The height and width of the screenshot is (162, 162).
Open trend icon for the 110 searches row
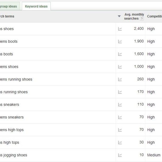(120, 105)
